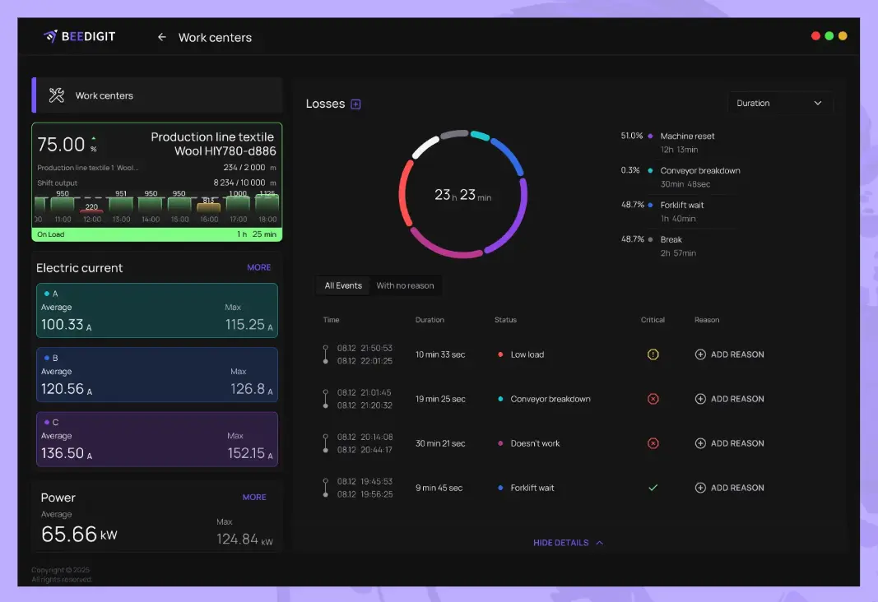Sort by the Critical column header

tap(653, 320)
